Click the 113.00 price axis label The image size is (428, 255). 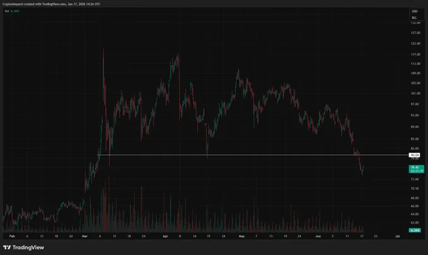click(x=415, y=64)
